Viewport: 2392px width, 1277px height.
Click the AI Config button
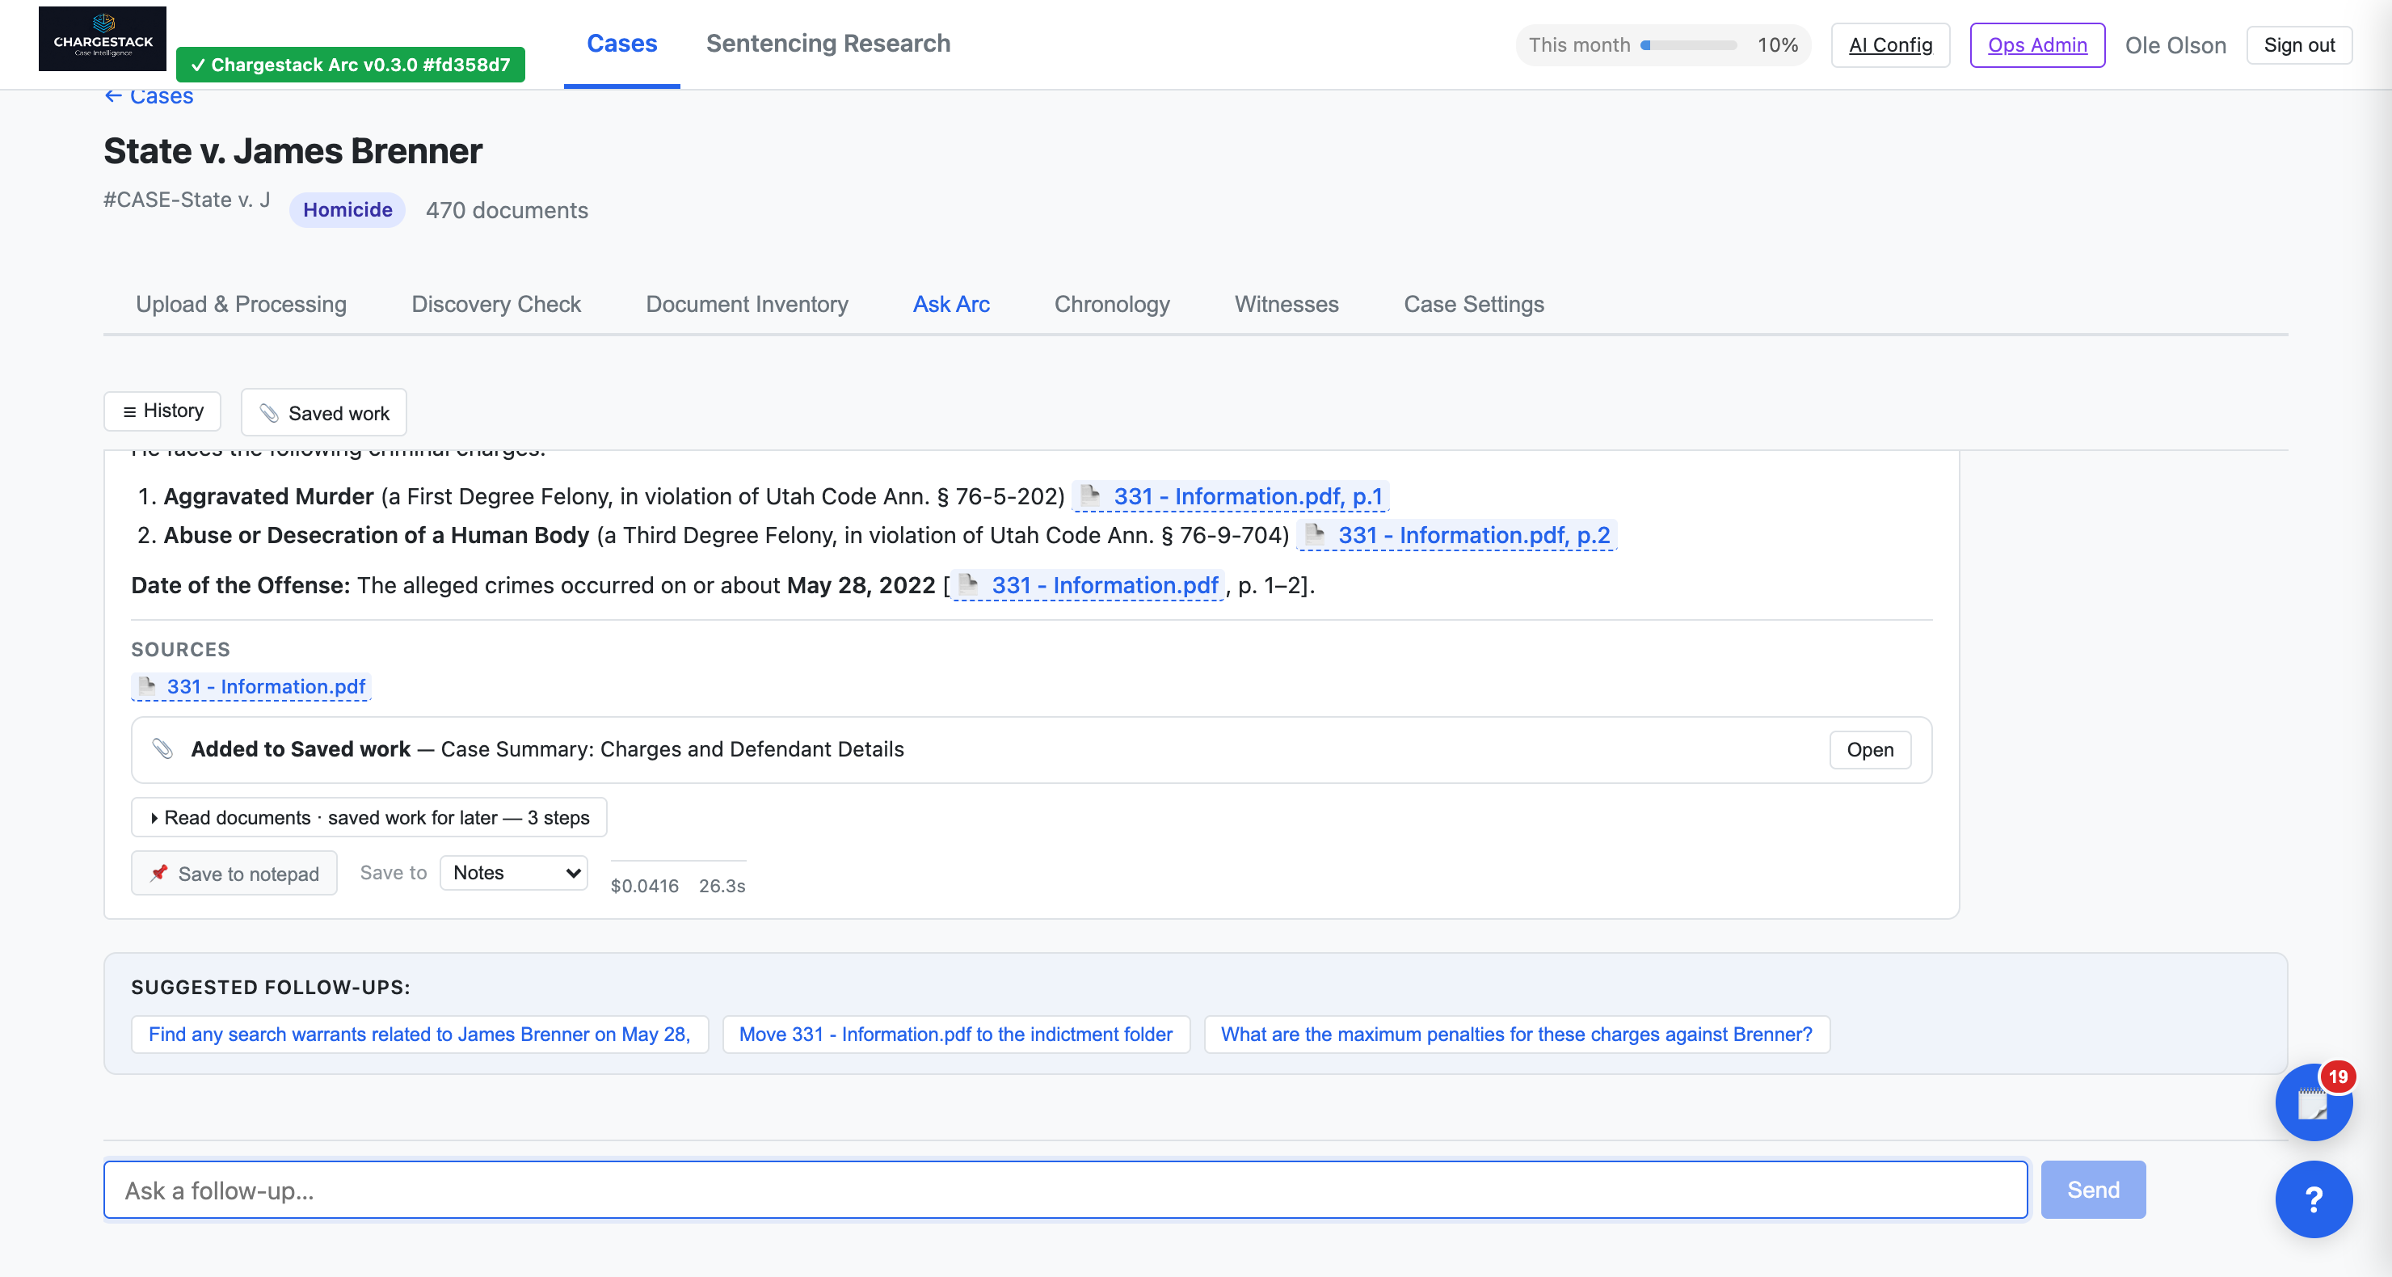(1889, 44)
